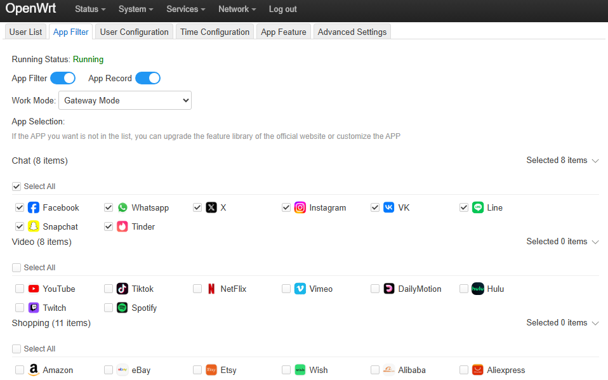The image size is (608, 380).
Task: Click the Snapchat app icon
Action: point(33,226)
